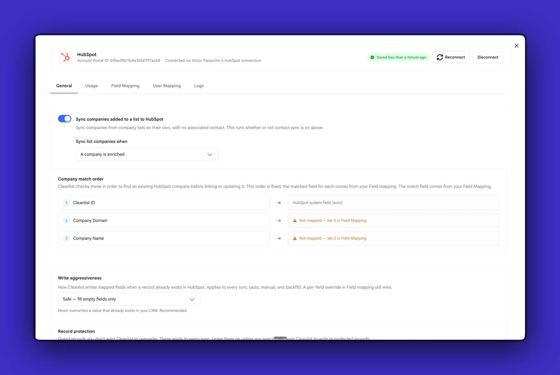The width and height of the screenshot is (560, 375).
Task: Open the Field Mapping tab
Action: 125,86
